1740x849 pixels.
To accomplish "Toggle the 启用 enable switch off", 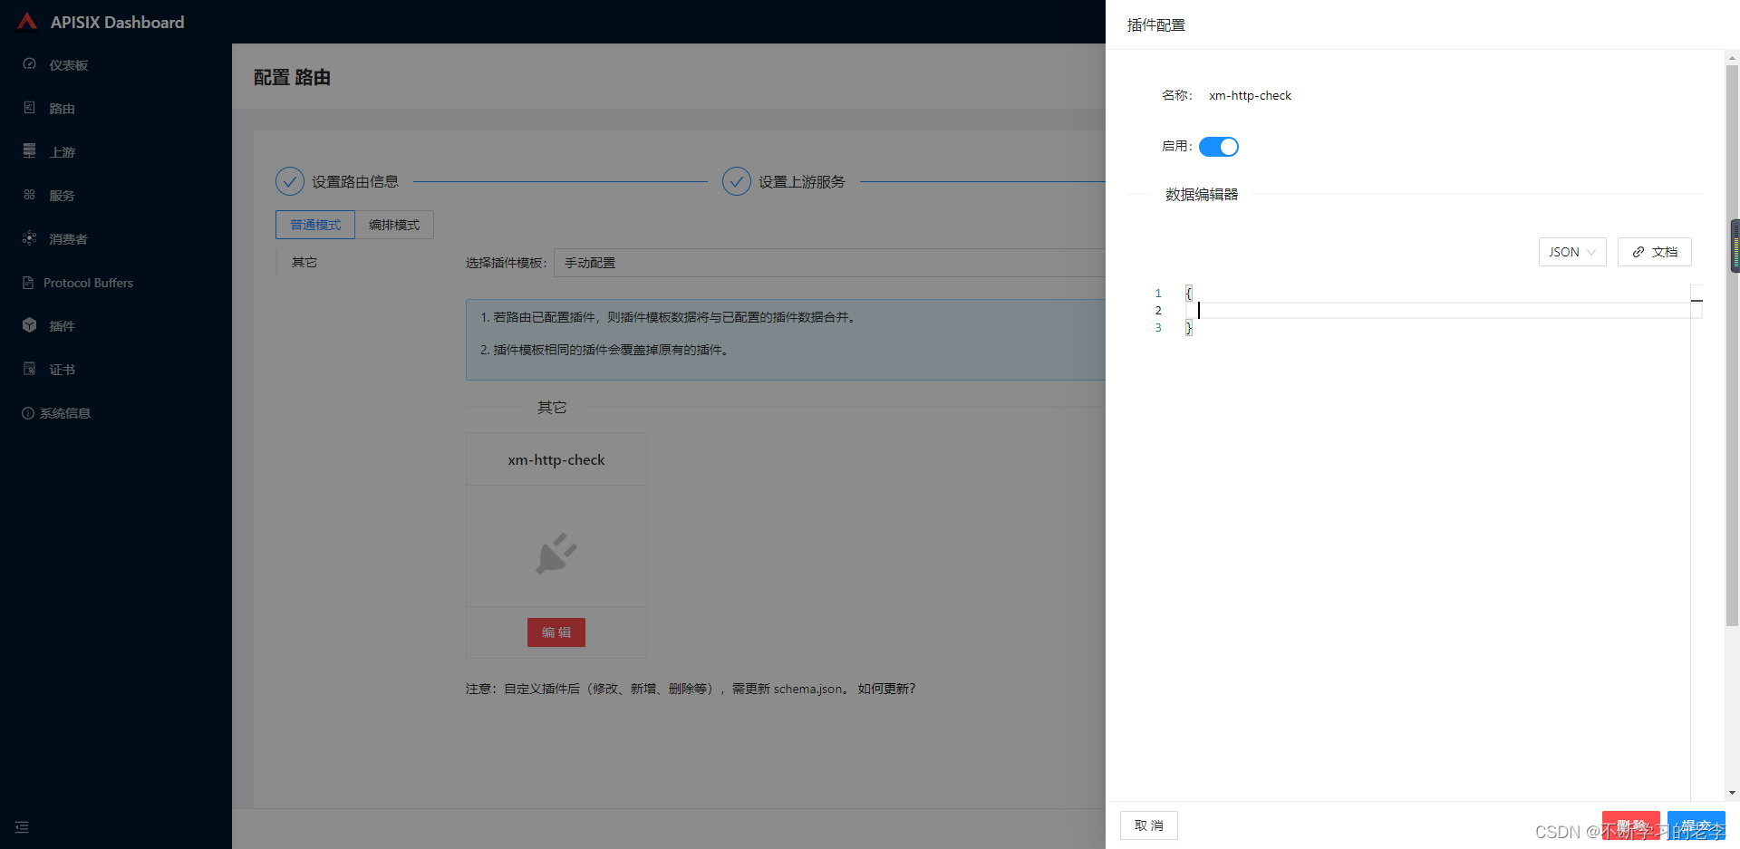I will tap(1219, 147).
